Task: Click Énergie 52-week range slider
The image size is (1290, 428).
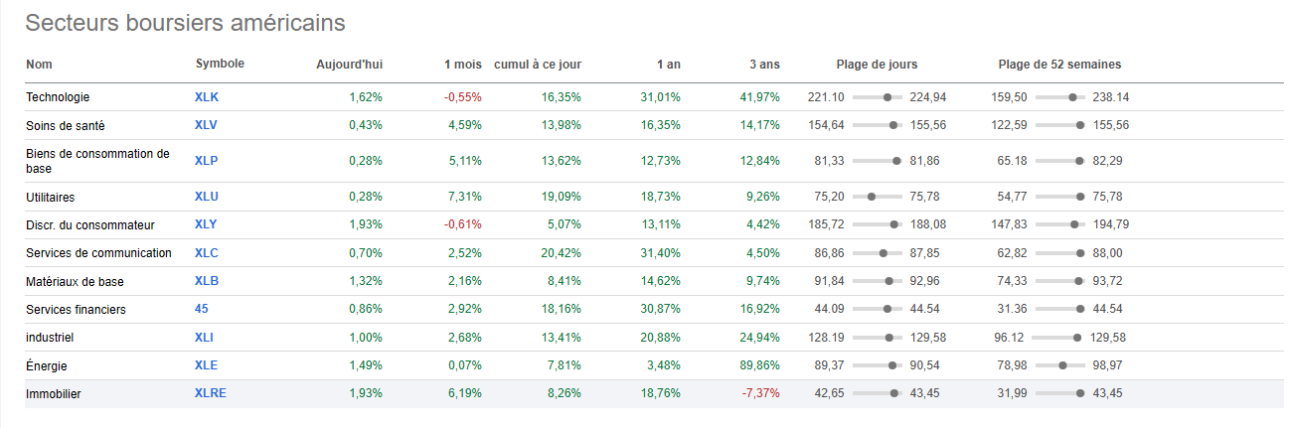Action: point(1059,365)
